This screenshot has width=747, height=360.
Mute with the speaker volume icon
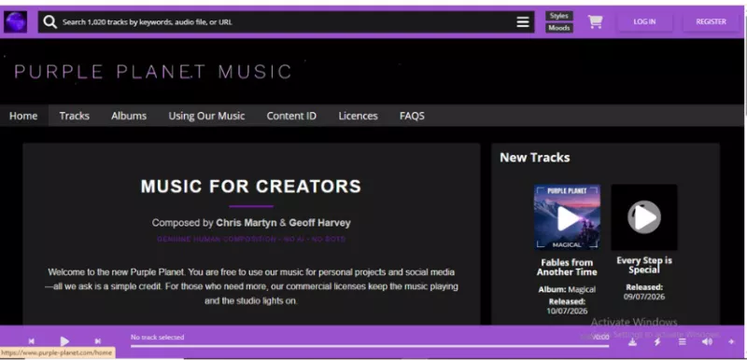pos(707,341)
